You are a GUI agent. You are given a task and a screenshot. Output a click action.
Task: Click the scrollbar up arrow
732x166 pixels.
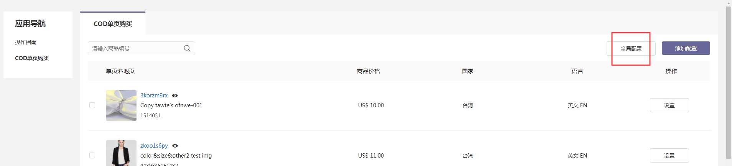coord(729,3)
